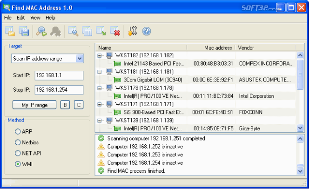Collapse the WKST178 tree node

coord(100,88)
